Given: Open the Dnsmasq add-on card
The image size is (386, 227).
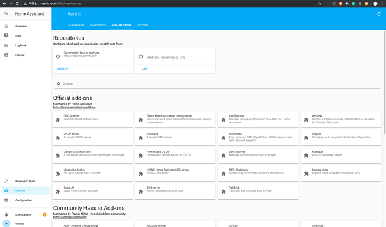Looking at the screenshot, I should 175,137.
